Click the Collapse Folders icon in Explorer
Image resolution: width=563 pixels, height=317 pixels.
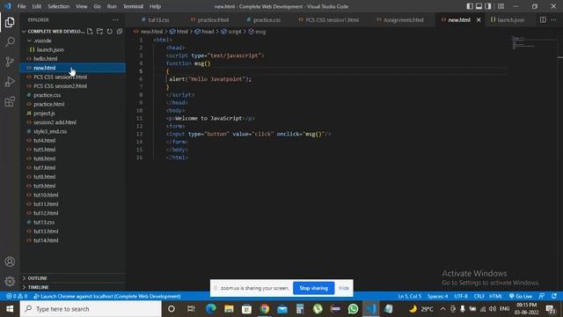point(120,32)
